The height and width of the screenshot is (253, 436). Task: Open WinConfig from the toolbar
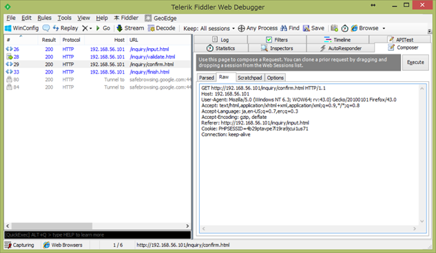tap(21, 28)
